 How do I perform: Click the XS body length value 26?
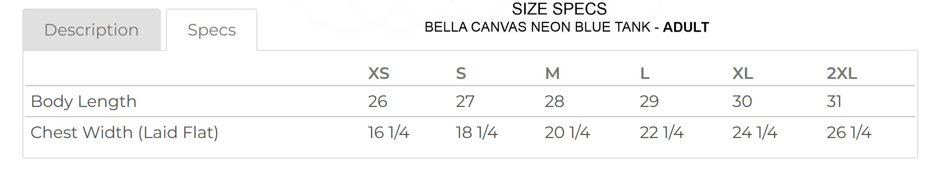(377, 101)
